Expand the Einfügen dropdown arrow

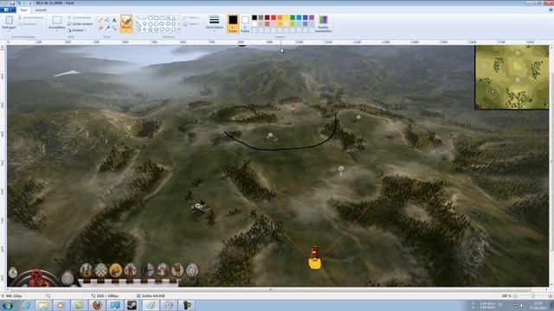[x=10, y=31]
